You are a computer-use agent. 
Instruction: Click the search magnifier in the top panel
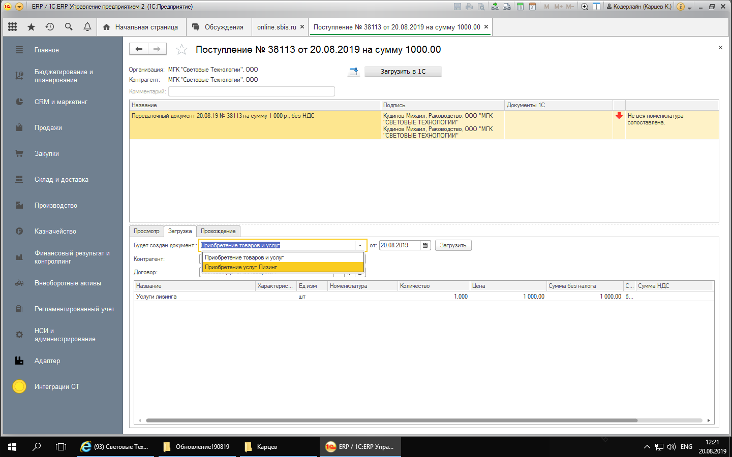click(69, 27)
